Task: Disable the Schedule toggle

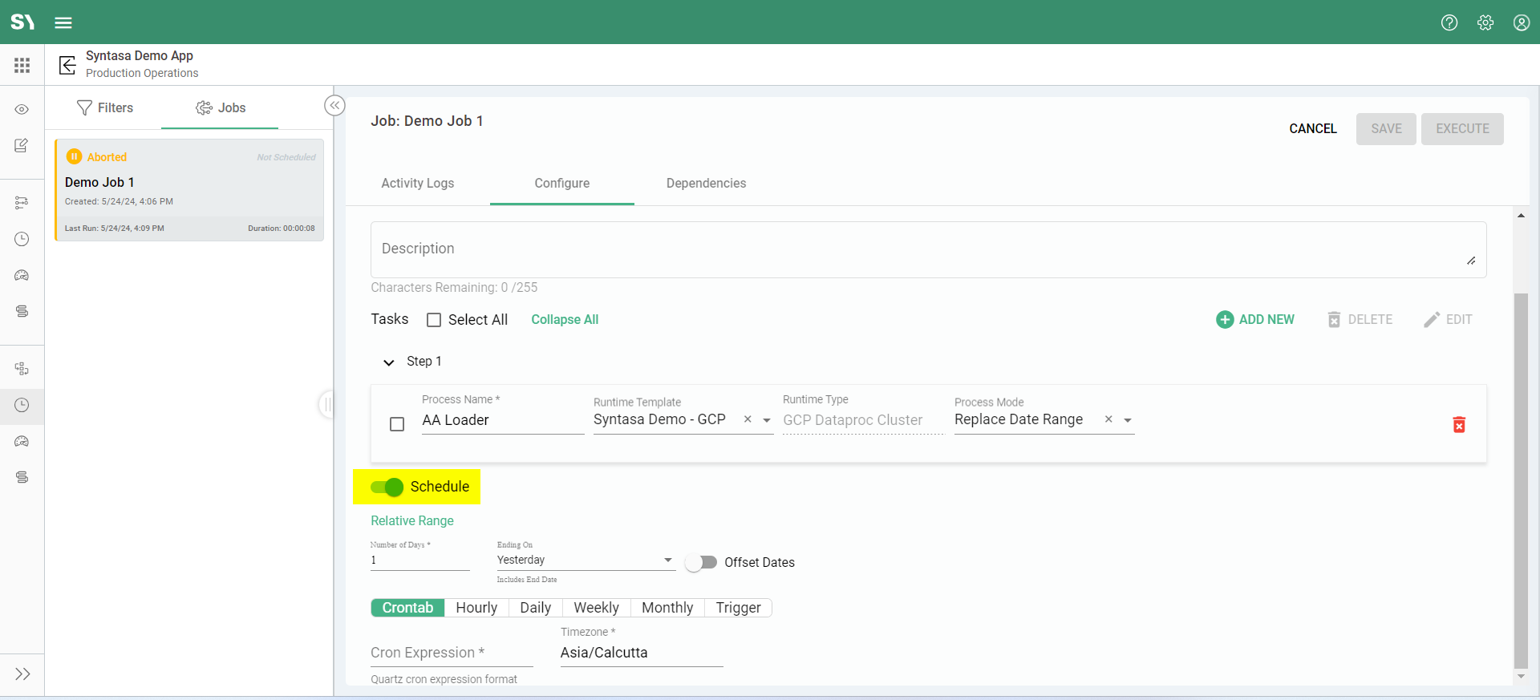Action: click(x=387, y=487)
